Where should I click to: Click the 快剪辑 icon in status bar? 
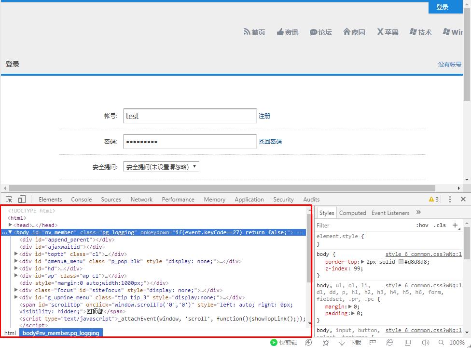tap(274, 343)
